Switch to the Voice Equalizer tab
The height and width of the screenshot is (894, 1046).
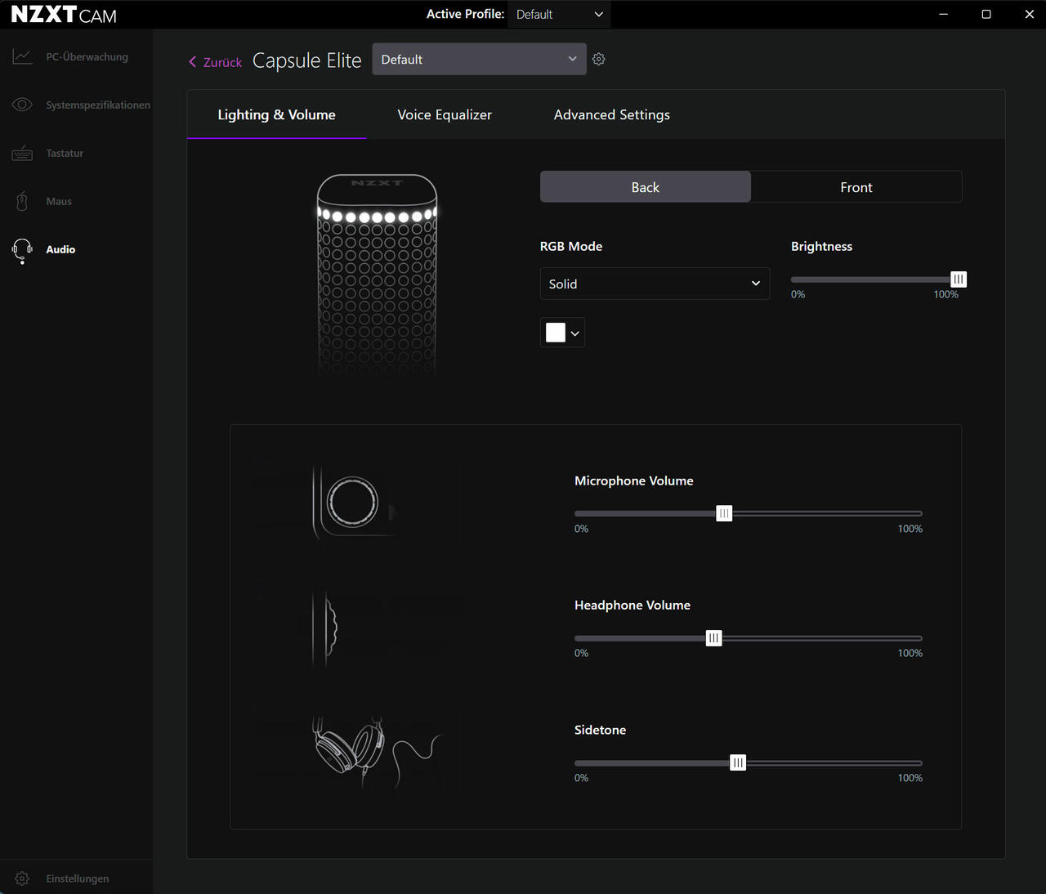coord(445,115)
